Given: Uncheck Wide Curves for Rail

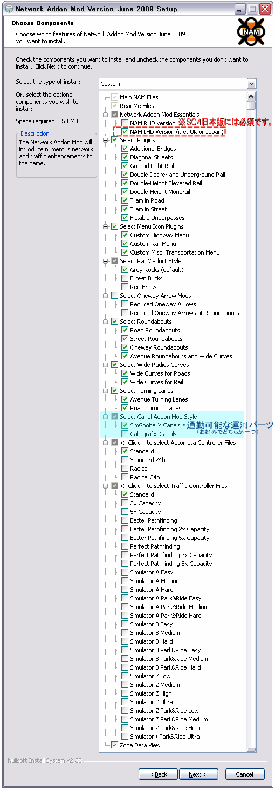Looking at the screenshot, I should coord(125,382).
